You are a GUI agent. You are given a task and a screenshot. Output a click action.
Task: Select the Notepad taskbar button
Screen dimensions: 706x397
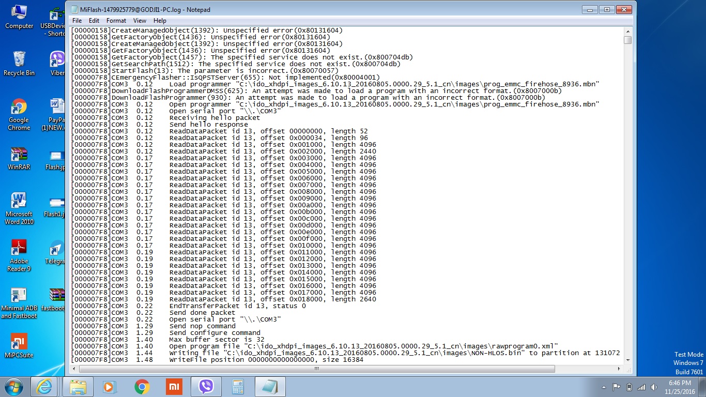[x=269, y=387]
